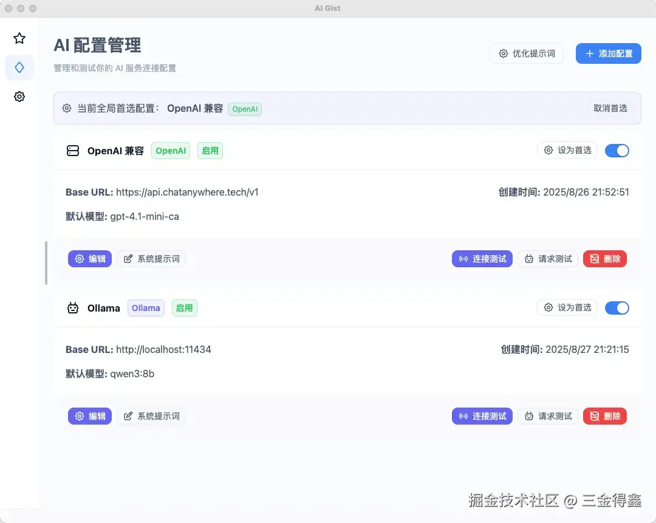Viewport: 656px width, 523px height.
Task: Click subtitle 管理和测试你的 AI 服务连接配置
Action: click(x=115, y=68)
